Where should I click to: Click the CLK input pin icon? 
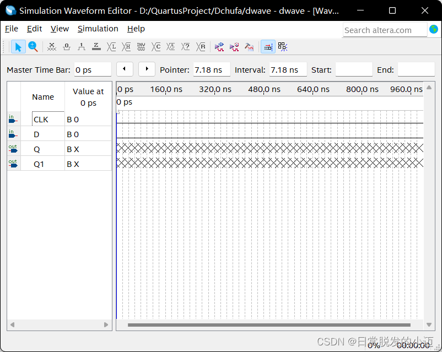(x=13, y=119)
